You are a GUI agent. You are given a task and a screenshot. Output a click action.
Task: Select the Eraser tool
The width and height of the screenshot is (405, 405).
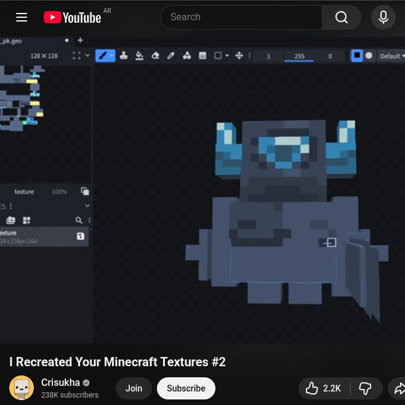click(x=155, y=55)
